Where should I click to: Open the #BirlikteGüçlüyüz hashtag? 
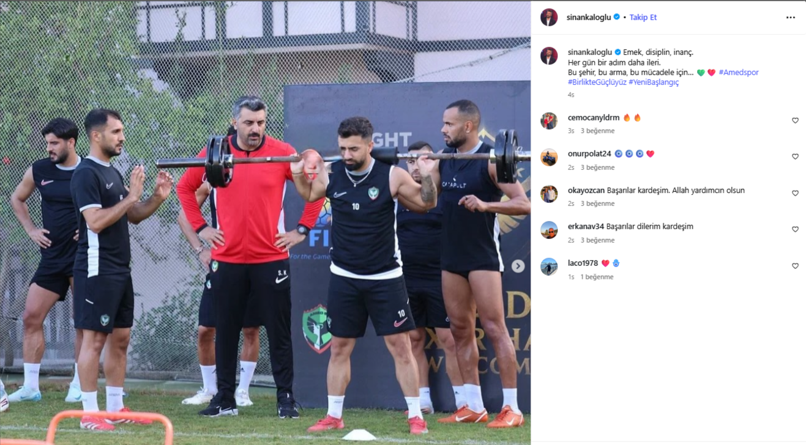(x=597, y=82)
